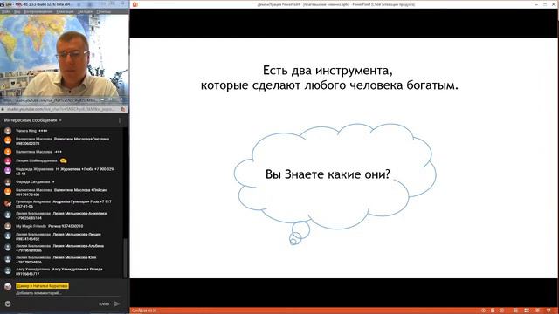Switch to Normal view in PowerPoint status bar
The image size is (559, 314).
tap(515, 311)
